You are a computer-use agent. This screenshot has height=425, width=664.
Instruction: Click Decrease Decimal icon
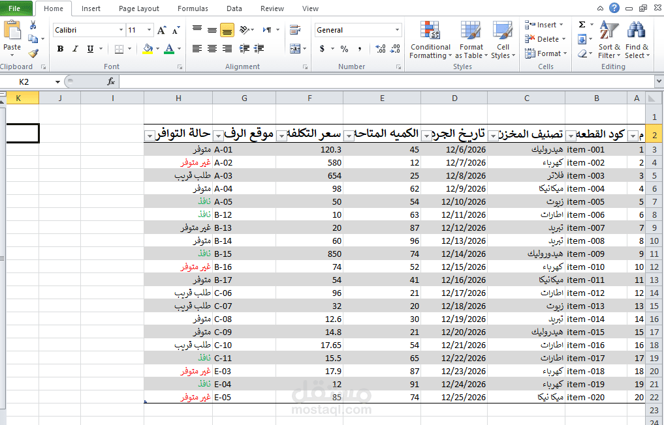(395, 49)
